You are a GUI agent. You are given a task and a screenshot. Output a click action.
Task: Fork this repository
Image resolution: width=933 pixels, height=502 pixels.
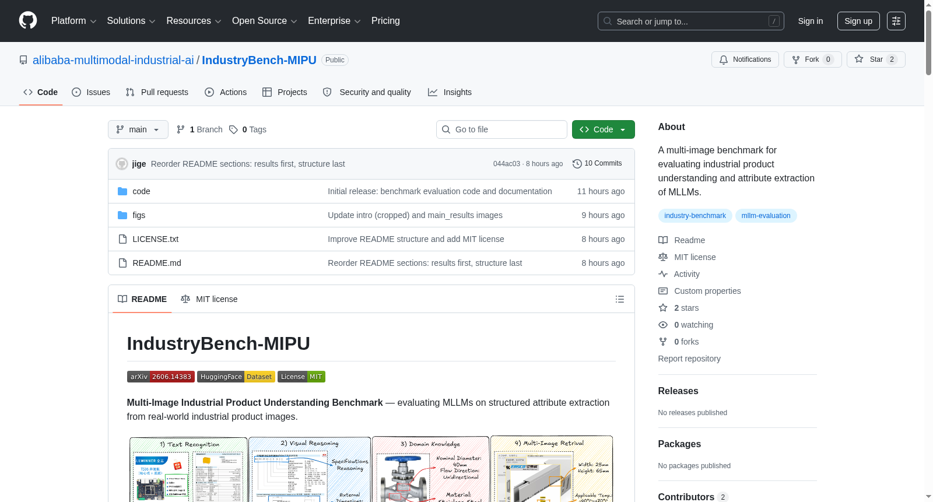click(812, 59)
